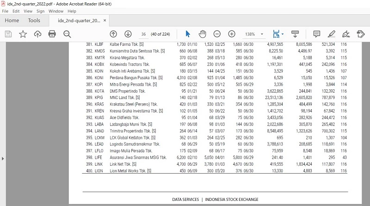Image resolution: width=370 pixels, height=206 pixels.
Task: Click the code 'KMDS' in row 382
Action: pos(99,51)
